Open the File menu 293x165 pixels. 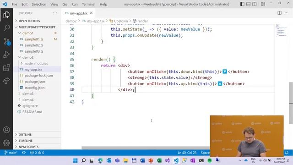coord(14,4)
